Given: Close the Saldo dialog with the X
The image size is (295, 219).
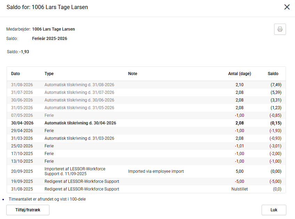Looking at the screenshot, I should (287, 7).
